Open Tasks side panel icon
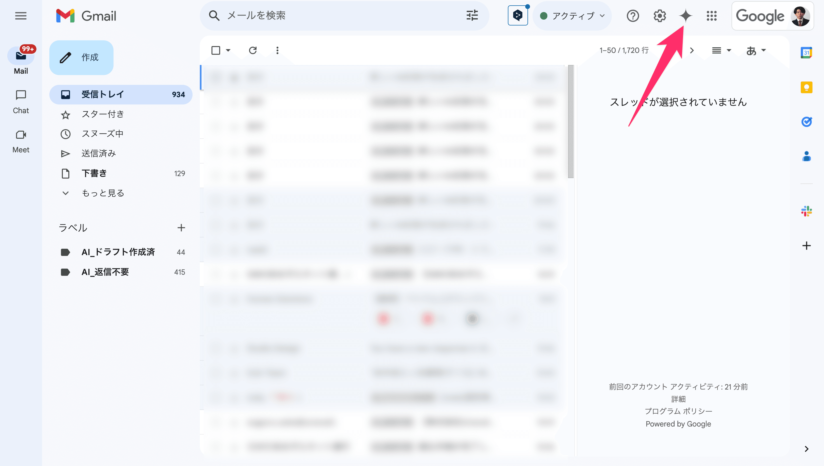 tap(806, 122)
